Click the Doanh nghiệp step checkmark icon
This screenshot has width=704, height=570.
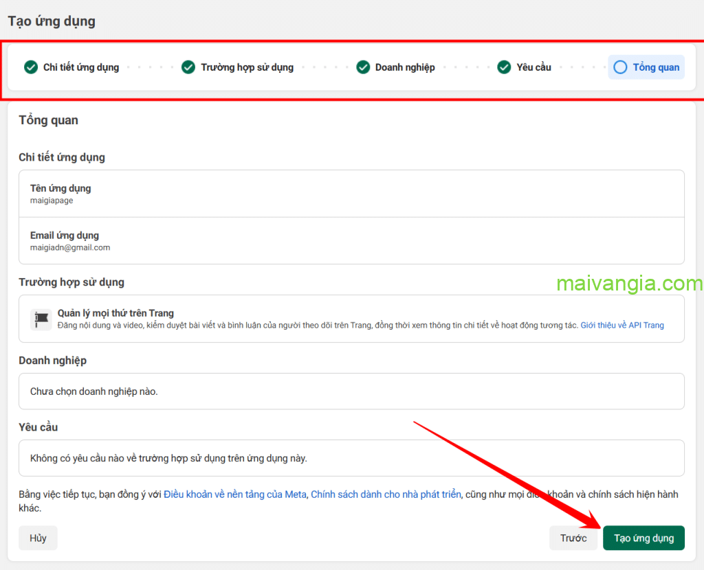pyautogui.click(x=363, y=67)
